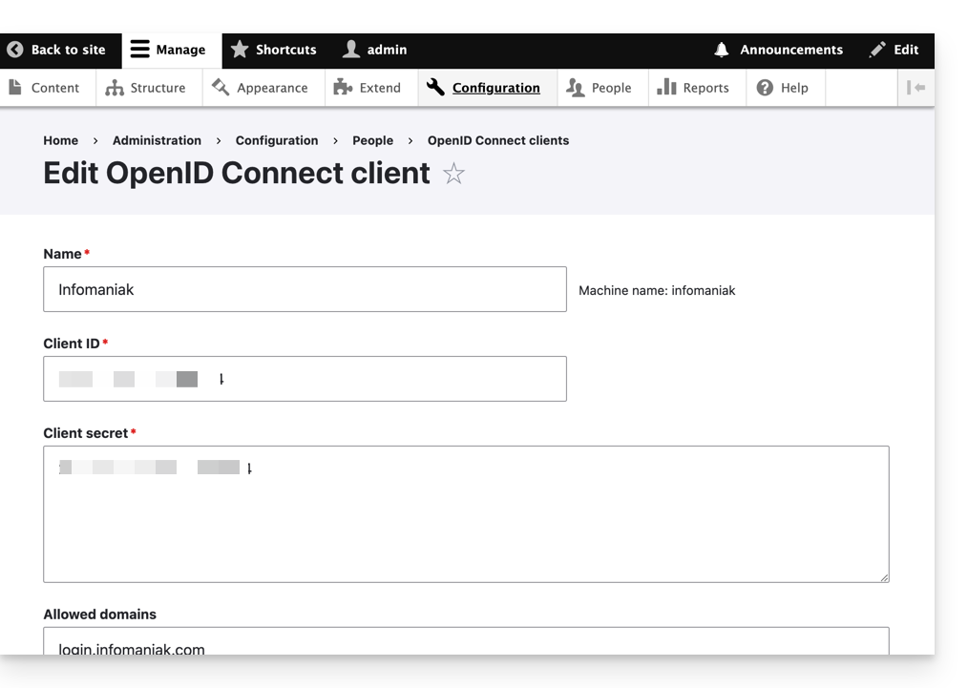Viewport: 968px width, 688px height.
Task: Toggle the Manage toolbar tab
Action: click(x=172, y=50)
